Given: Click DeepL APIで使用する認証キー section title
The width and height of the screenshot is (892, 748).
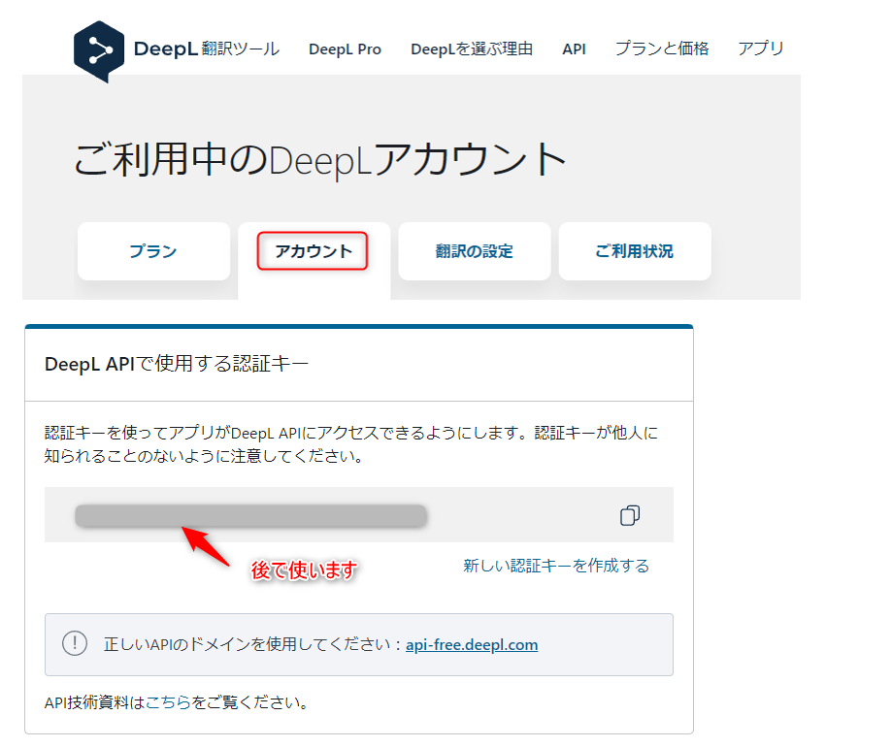Looking at the screenshot, I should [x=177, y=364].
